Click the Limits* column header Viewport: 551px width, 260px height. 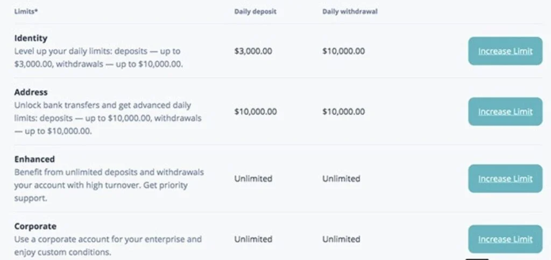point(25,11)
